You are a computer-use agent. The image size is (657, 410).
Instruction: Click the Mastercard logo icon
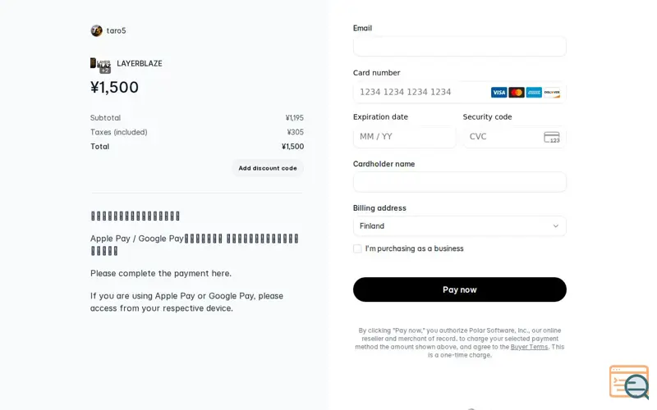point(517,93)
